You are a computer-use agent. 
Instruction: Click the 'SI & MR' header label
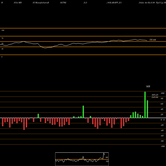pyautogui.click(x=18, y=3)
